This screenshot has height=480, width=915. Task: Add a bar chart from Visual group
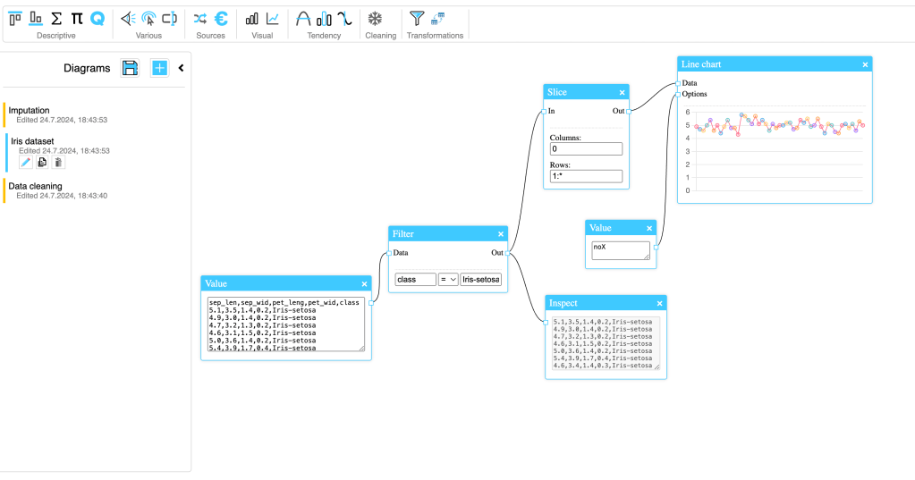tap(252, 18)
